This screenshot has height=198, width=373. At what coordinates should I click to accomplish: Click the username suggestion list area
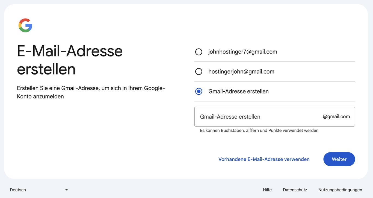coord(274,71)
